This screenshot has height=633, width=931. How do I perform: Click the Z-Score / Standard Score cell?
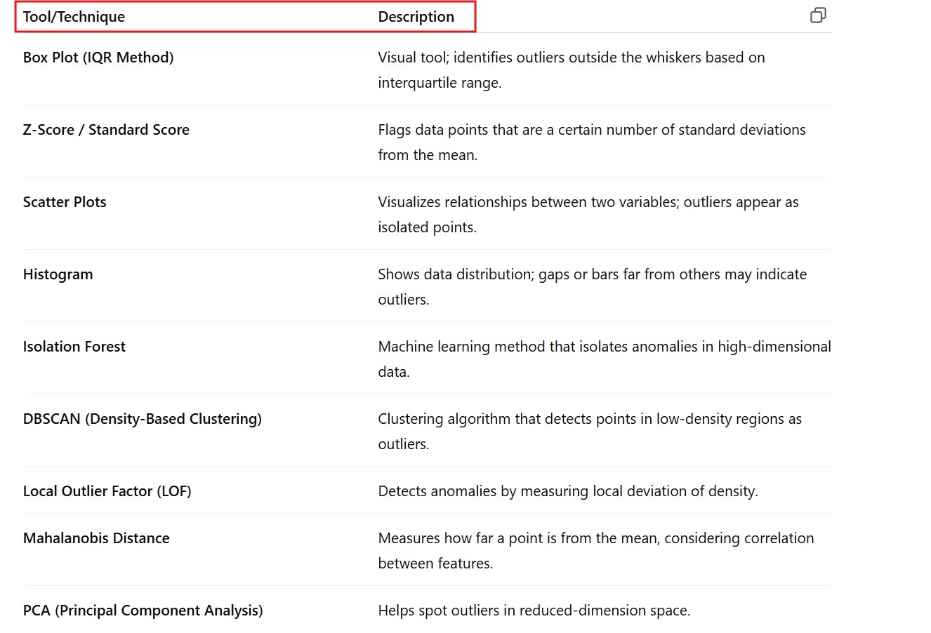pyautogui.click(x=106, y=130)
